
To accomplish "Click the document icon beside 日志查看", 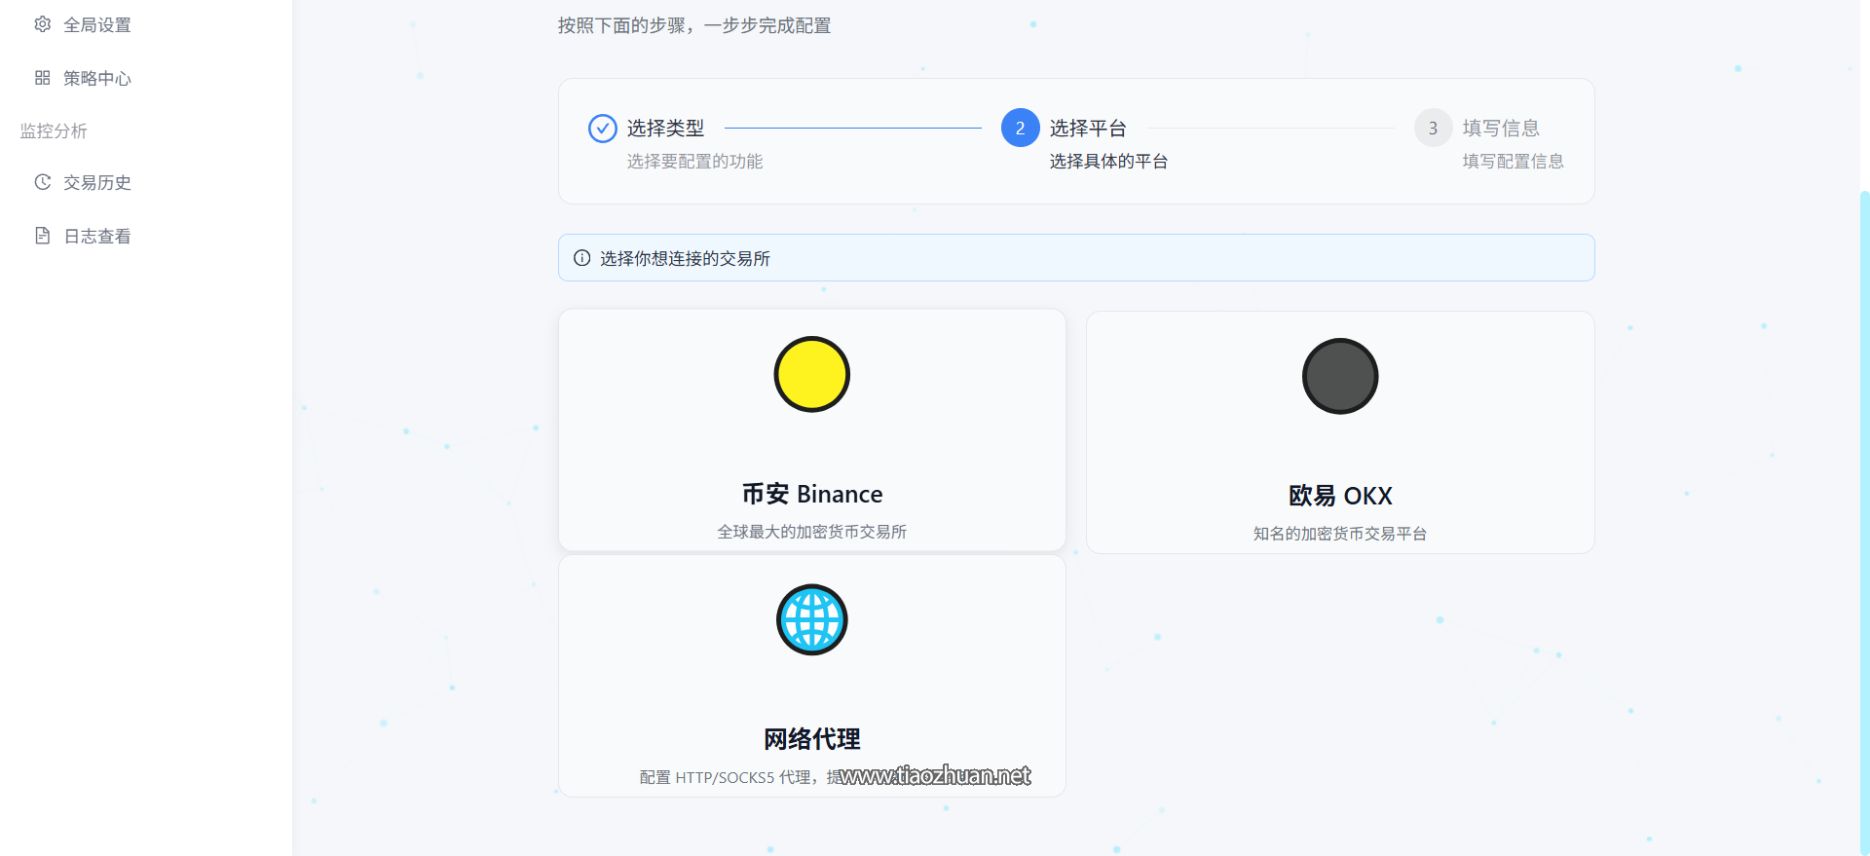I will (x=42, y=236).
